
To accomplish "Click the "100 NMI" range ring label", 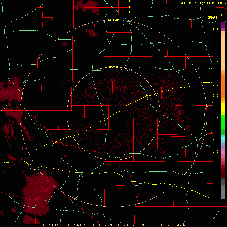I will pyautogui.click(x=113, y=20).
